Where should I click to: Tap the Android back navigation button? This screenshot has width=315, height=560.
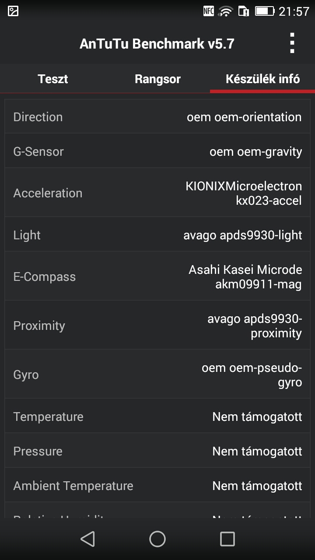88,539
